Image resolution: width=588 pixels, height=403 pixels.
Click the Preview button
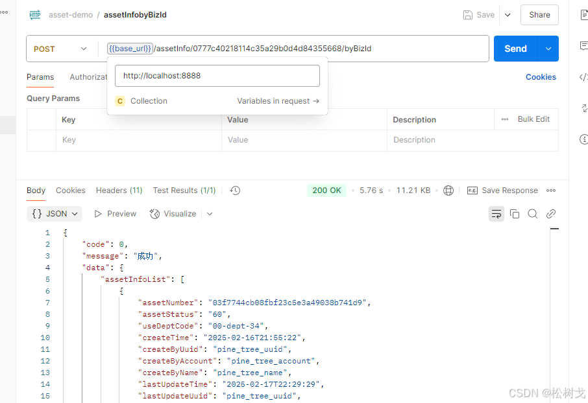115,214
